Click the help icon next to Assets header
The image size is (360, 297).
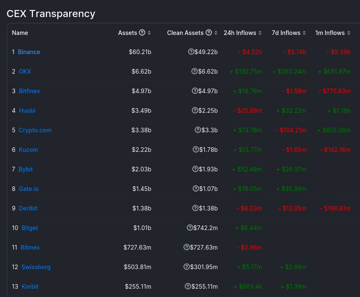tap(142, 32)
